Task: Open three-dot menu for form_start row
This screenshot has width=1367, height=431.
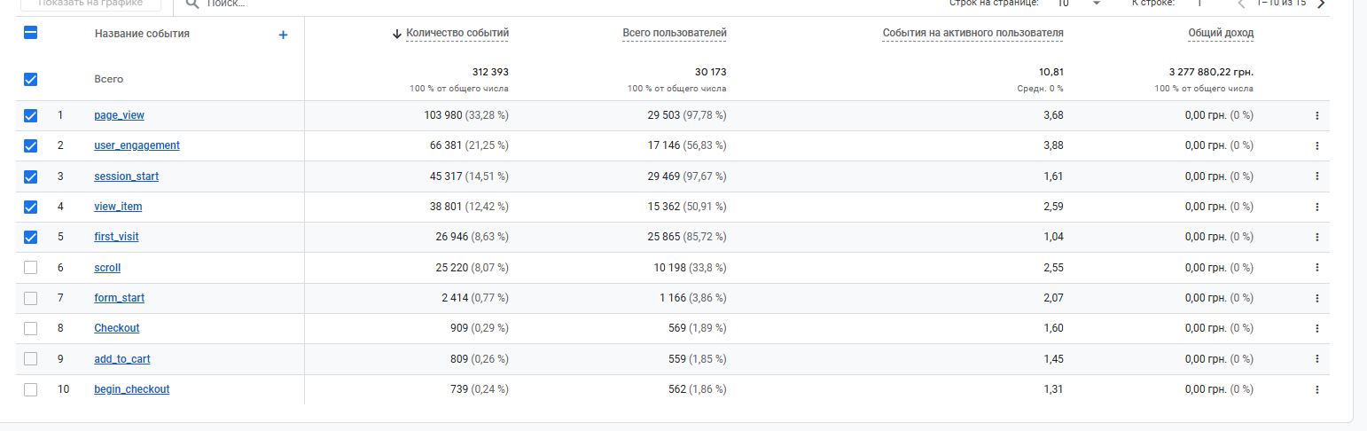Action: [x=1316, y=298]
